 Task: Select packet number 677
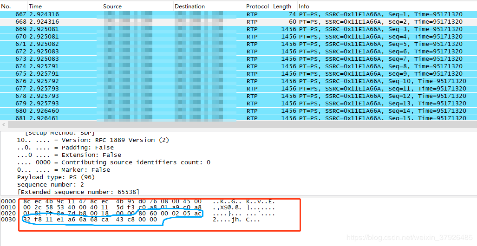pos(239,89)
